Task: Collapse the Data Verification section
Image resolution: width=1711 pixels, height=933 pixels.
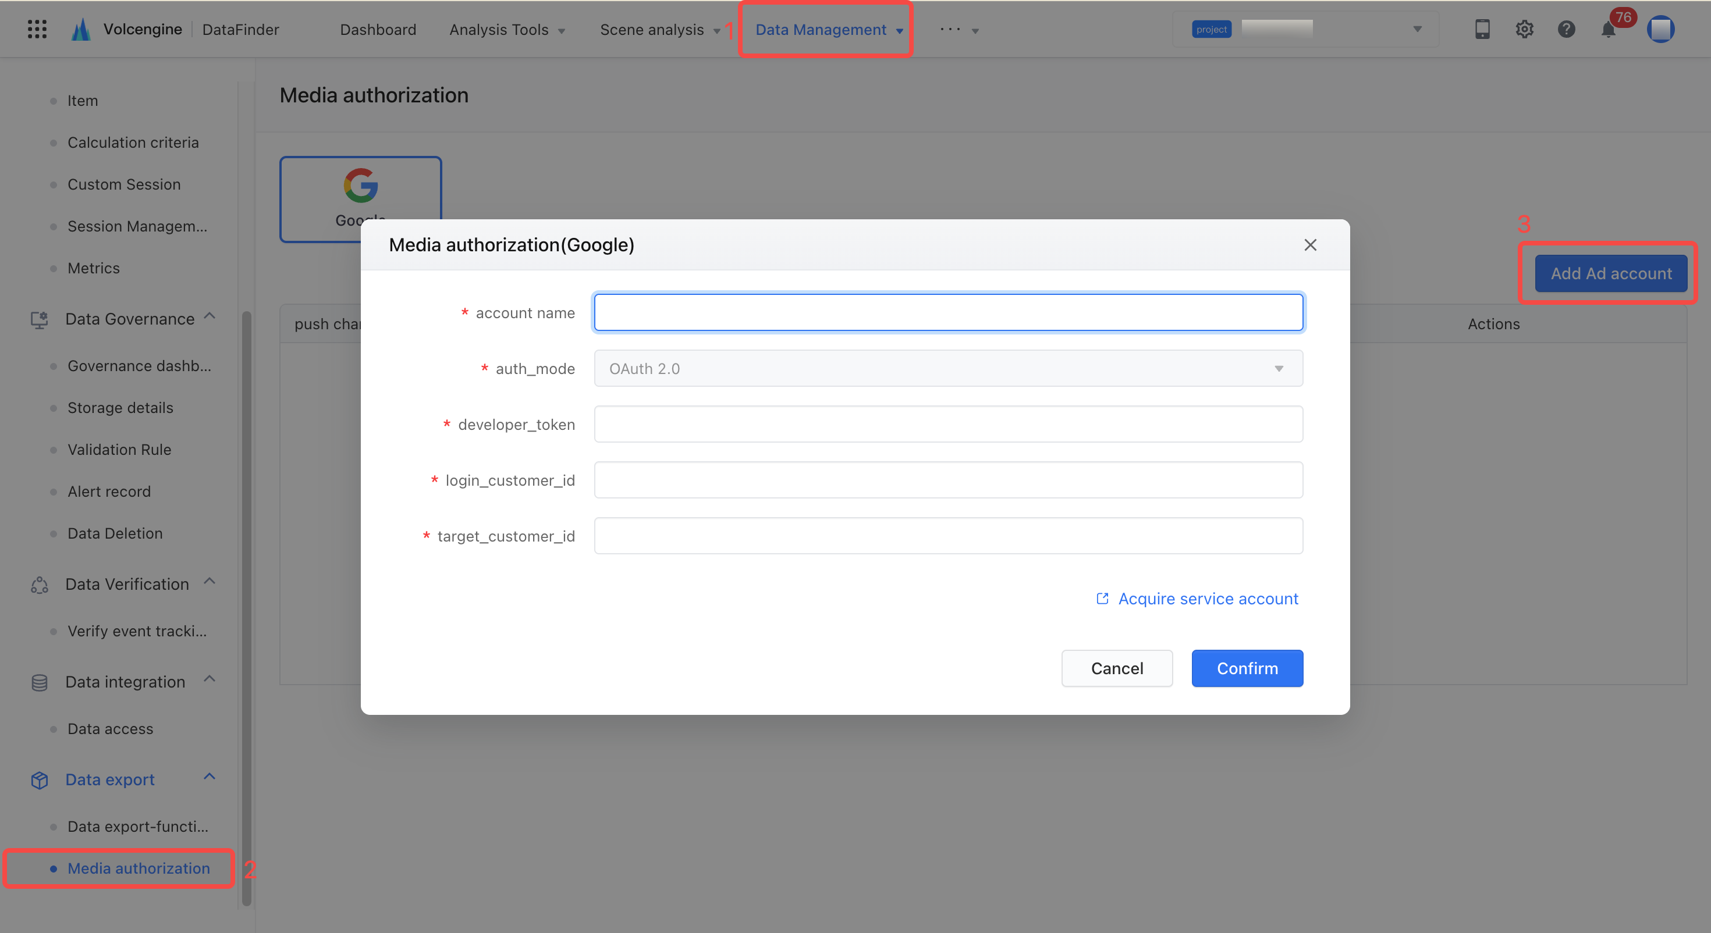Action: coord(210,581)
